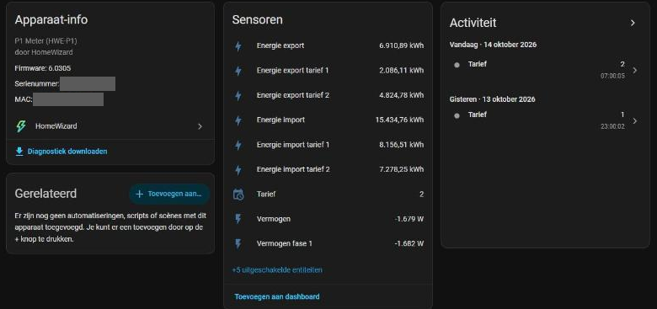Click the flash icon beside Vermogen
This screenshot has height=309, width=657.
pos(238,219)
